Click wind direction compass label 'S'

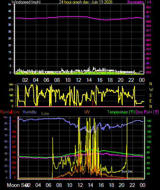pos(150,96)
